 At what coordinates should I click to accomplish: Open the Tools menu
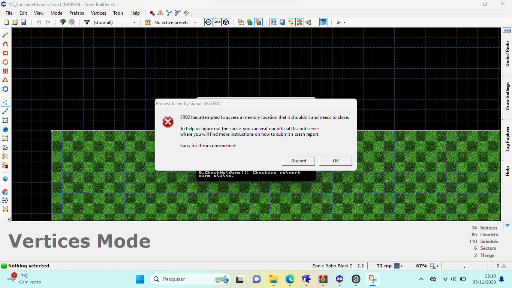click(118, 13)
